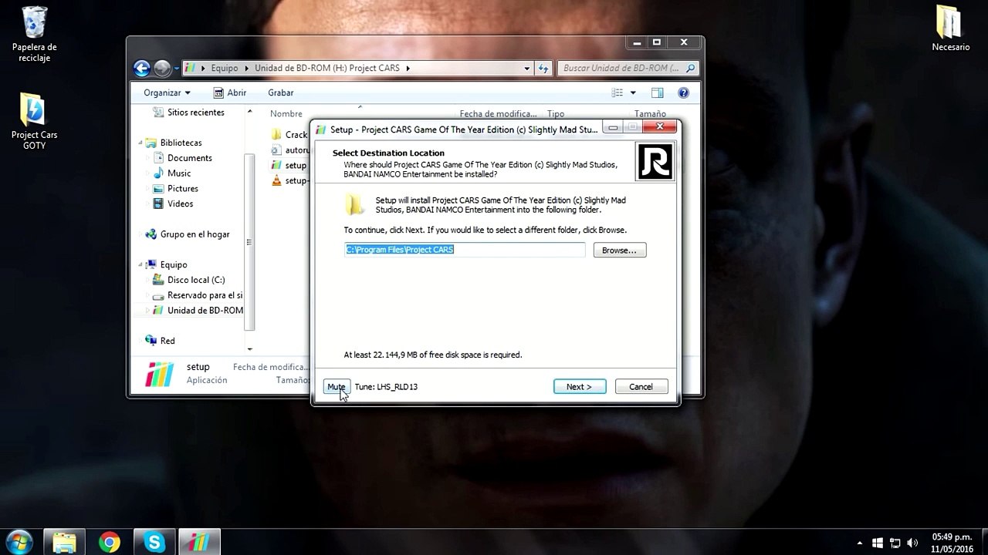Change the view using the Explorer view icon
Image resolution: width=988 pixels, height=555 pixels.
coord(617,92)
